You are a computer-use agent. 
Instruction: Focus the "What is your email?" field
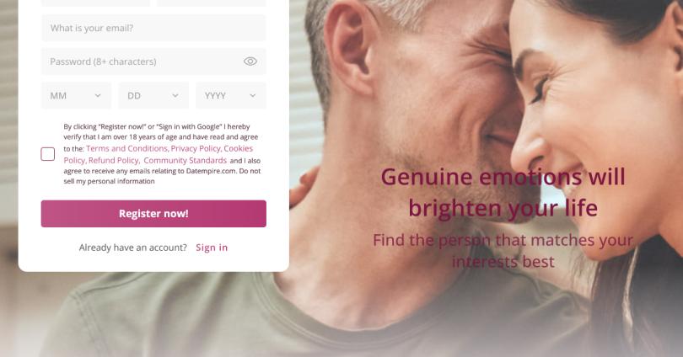pos(153,28)
